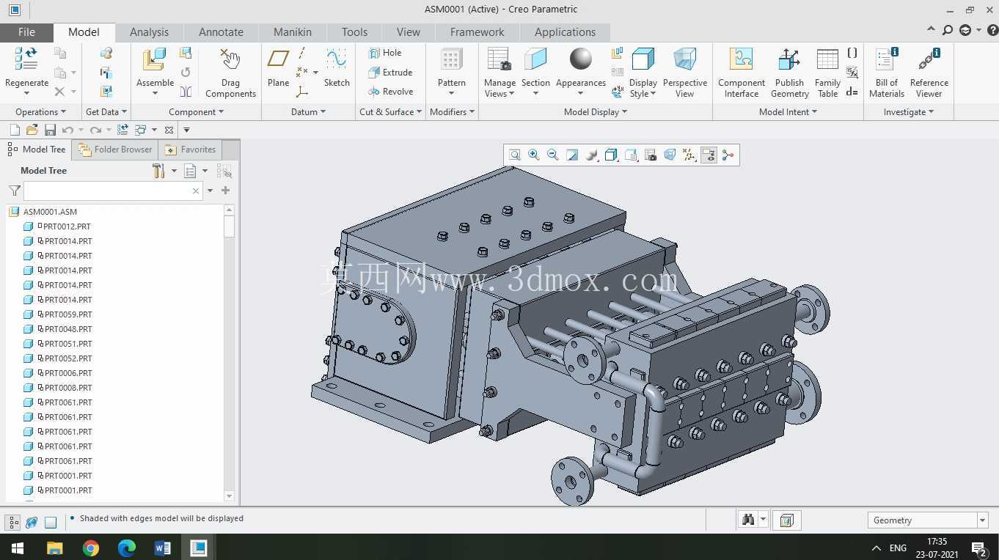Screen dimensions: 999x560
Task: Launch the Reference Viewer
Action: click(x=929, y=60)
